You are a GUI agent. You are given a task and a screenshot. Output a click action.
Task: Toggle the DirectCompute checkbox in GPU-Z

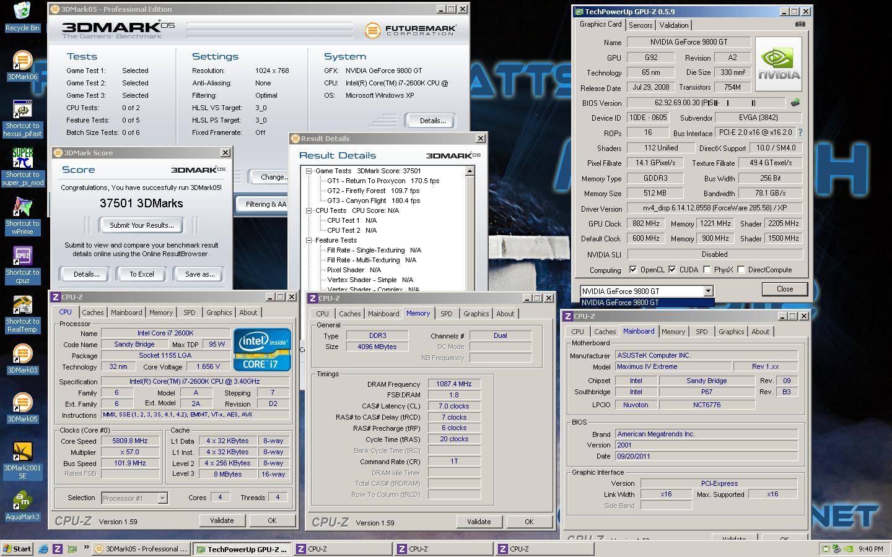pyautogui.click(x=741, y=270)
